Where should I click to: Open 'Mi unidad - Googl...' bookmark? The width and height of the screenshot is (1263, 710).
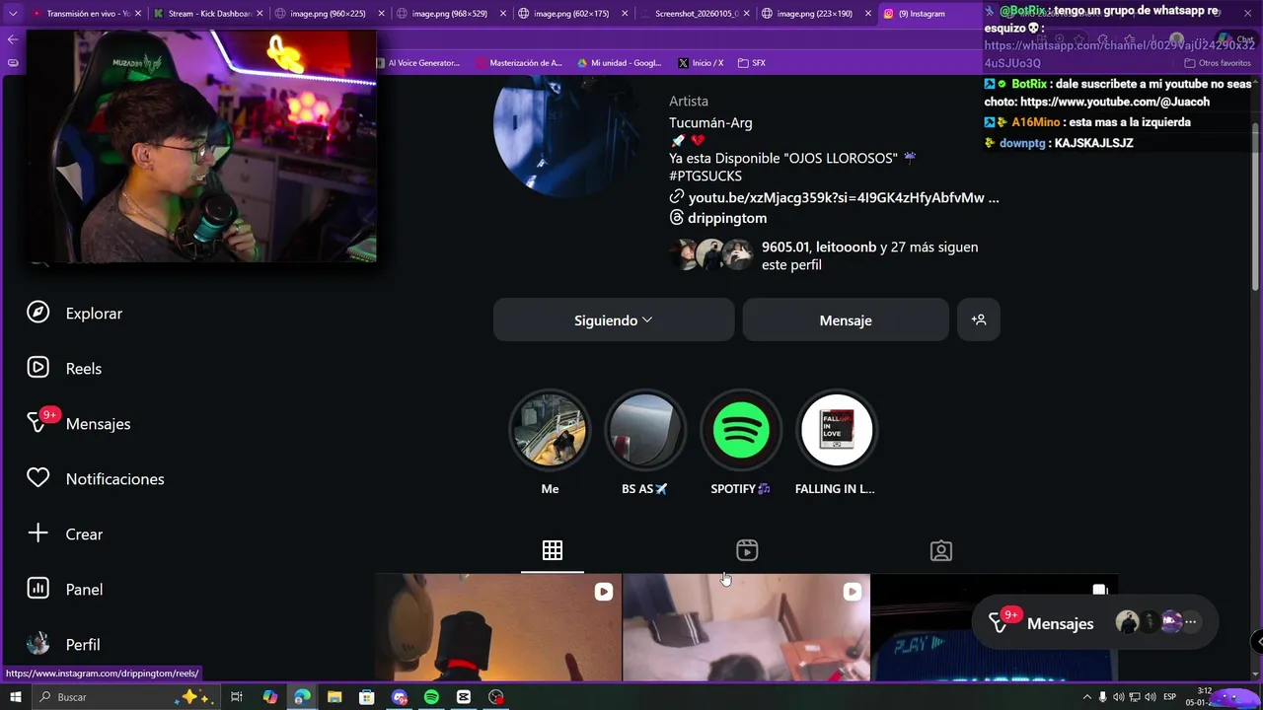click(x=620, y=62)
